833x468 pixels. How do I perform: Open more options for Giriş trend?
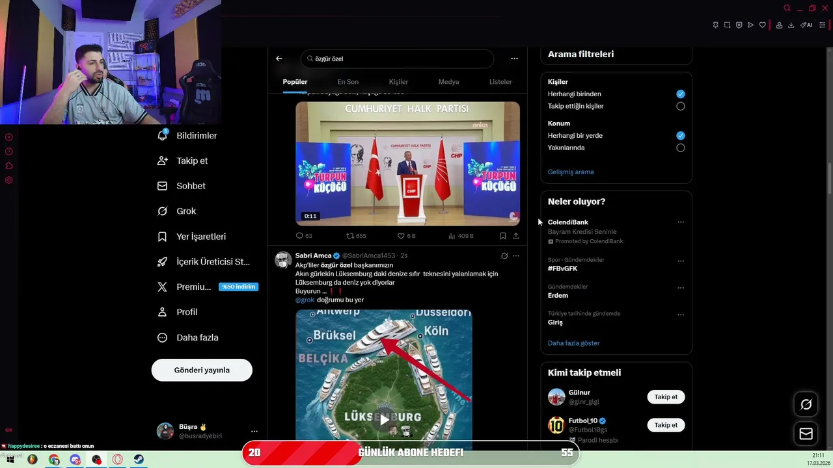[x=681, y=315]
